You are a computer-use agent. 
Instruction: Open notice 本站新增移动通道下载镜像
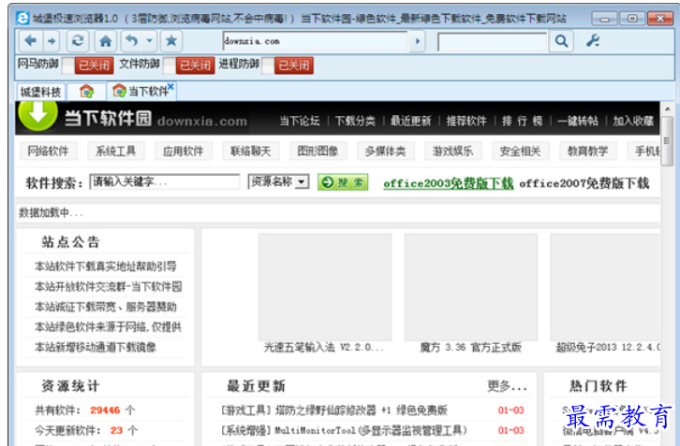(x=96, y=347)
